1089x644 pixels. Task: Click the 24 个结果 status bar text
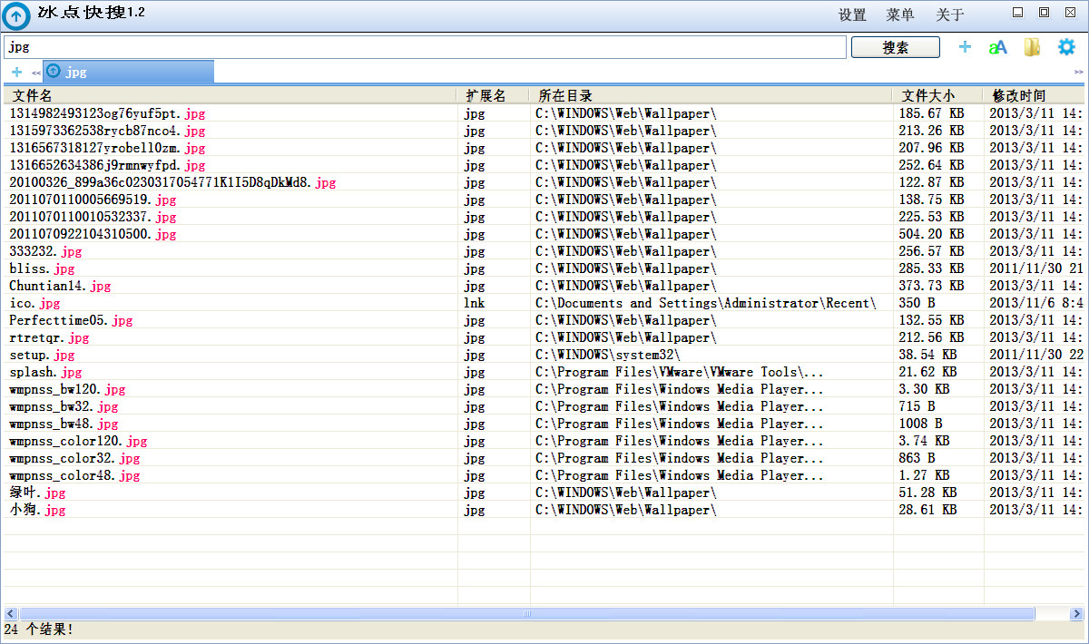(x=39, y=629)
